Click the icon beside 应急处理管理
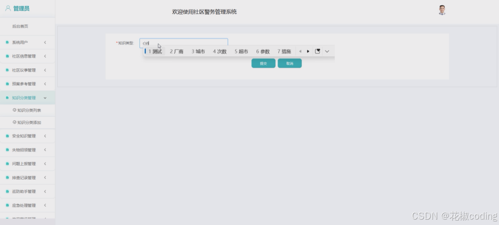Viewport: 499px width, 225px height. click(7, 205)
